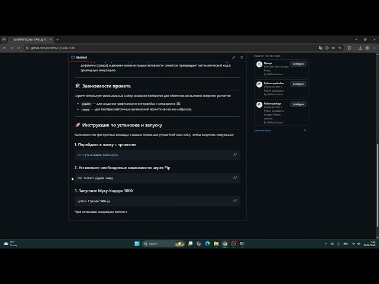Click the Python package workflow logo
The height and width of the screenshot is (284, 379).
(x=259, y=105)
